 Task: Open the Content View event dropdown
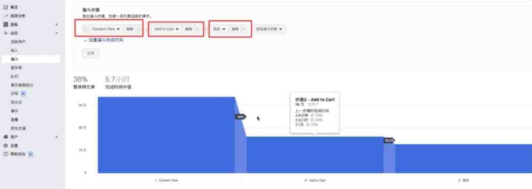(106, 29)
